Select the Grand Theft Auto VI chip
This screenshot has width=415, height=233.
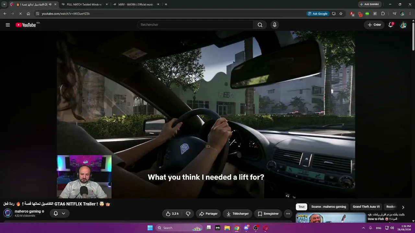[366, 207]
